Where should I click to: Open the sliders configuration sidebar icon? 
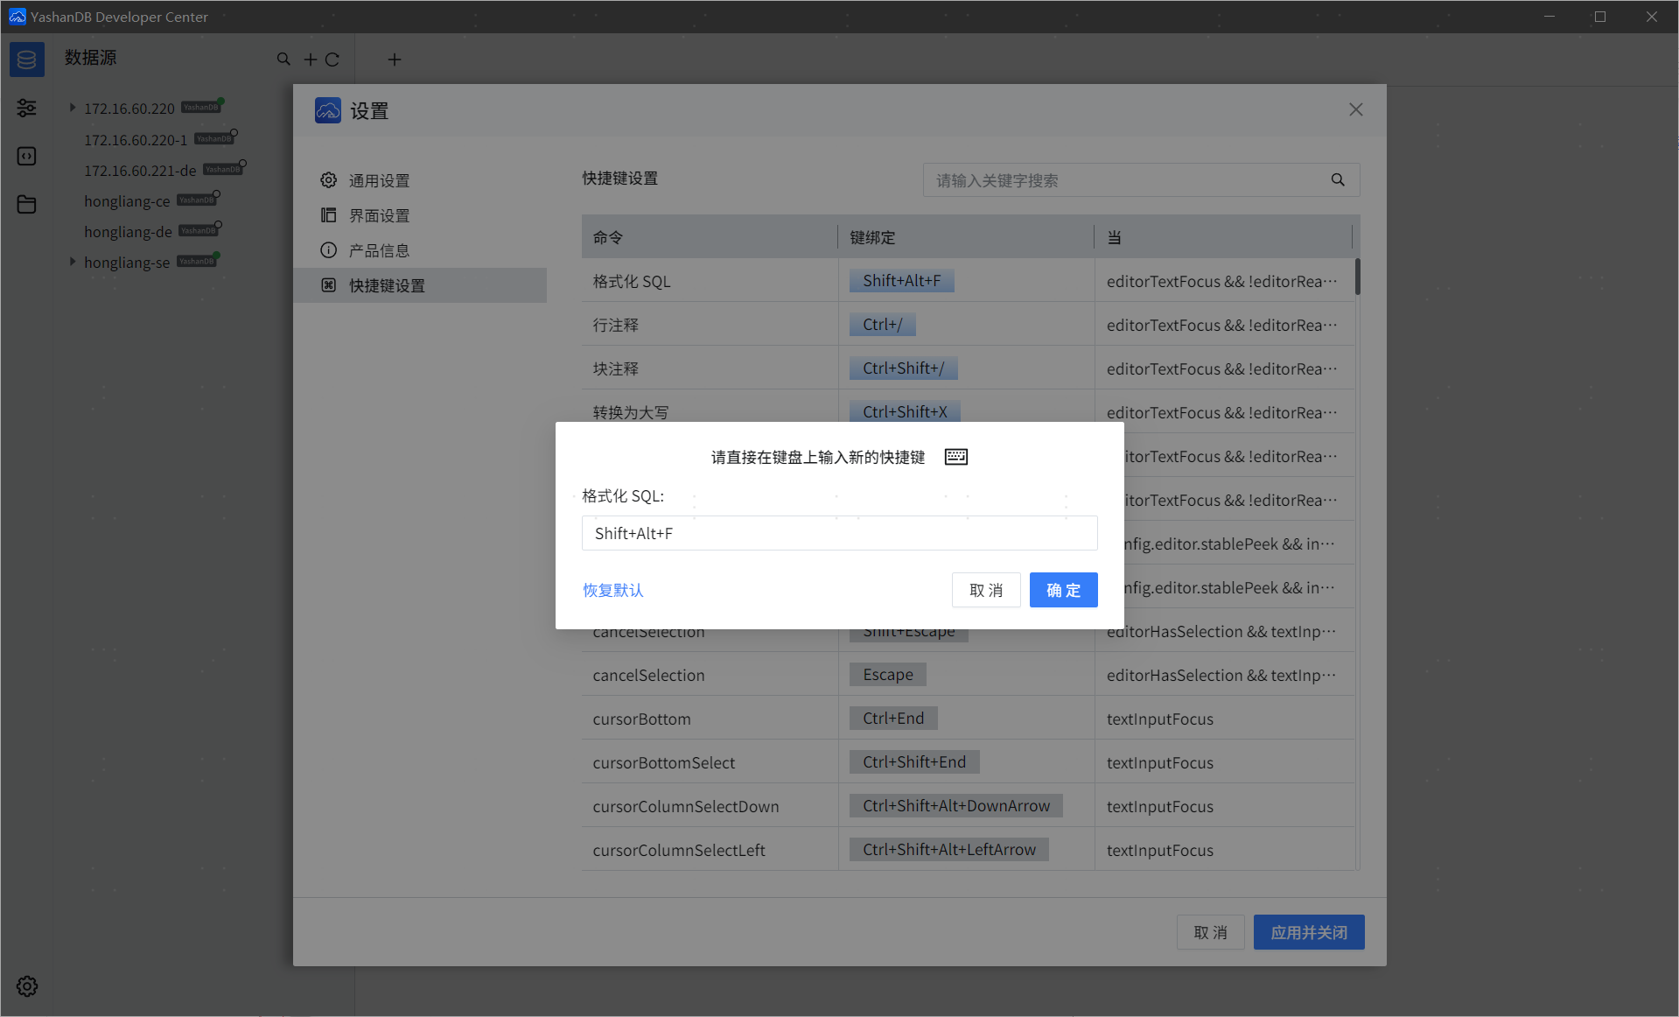pos(26,108)
